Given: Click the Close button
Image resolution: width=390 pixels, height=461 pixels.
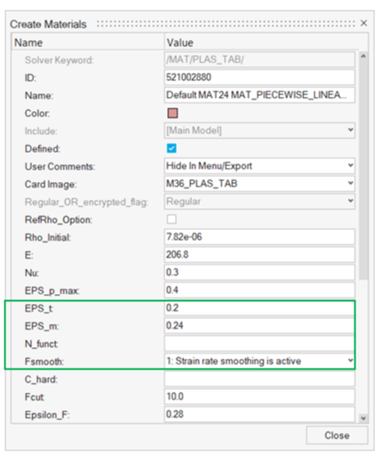Looking at the screenshot, I should pyautogui.click(x=337, y=435).
